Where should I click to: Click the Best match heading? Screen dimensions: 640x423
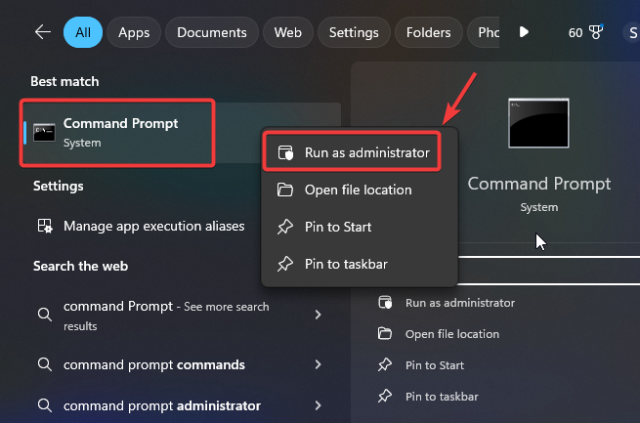click(64, 81)
